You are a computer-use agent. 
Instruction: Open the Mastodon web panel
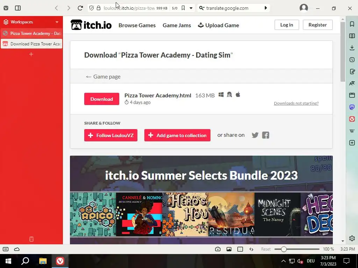[x=352, y=107]
